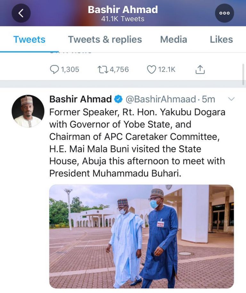Image resolution: width=246 pixels, height=293 pixels.
Task: Like the tweet with 12.1K likes
Action: (x=151, y=69)
